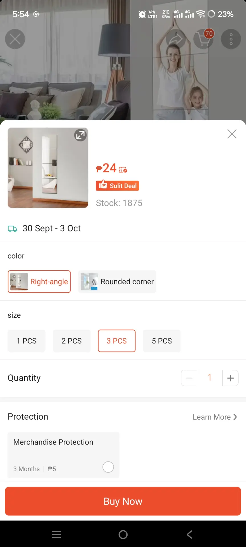This screenshot has width=246, height=547.
Task: Decrease quantity with the minus button
Action: pos(189,378)
